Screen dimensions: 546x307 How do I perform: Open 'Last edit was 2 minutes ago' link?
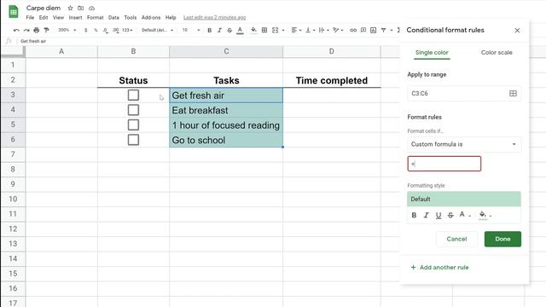[214, 17]
